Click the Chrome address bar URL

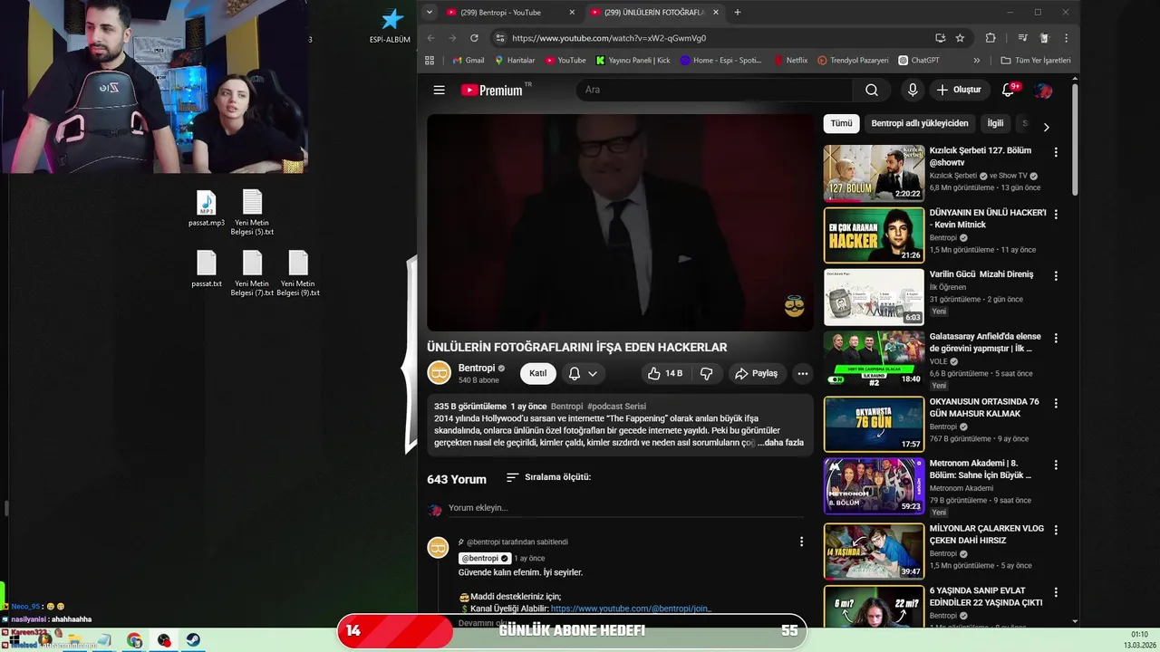pos(609,38)
